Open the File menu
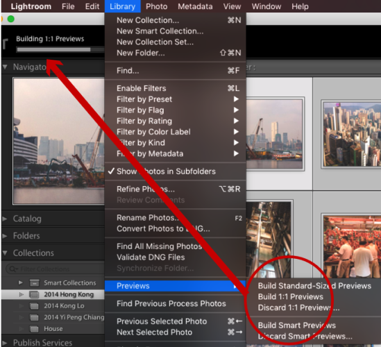 68,6
